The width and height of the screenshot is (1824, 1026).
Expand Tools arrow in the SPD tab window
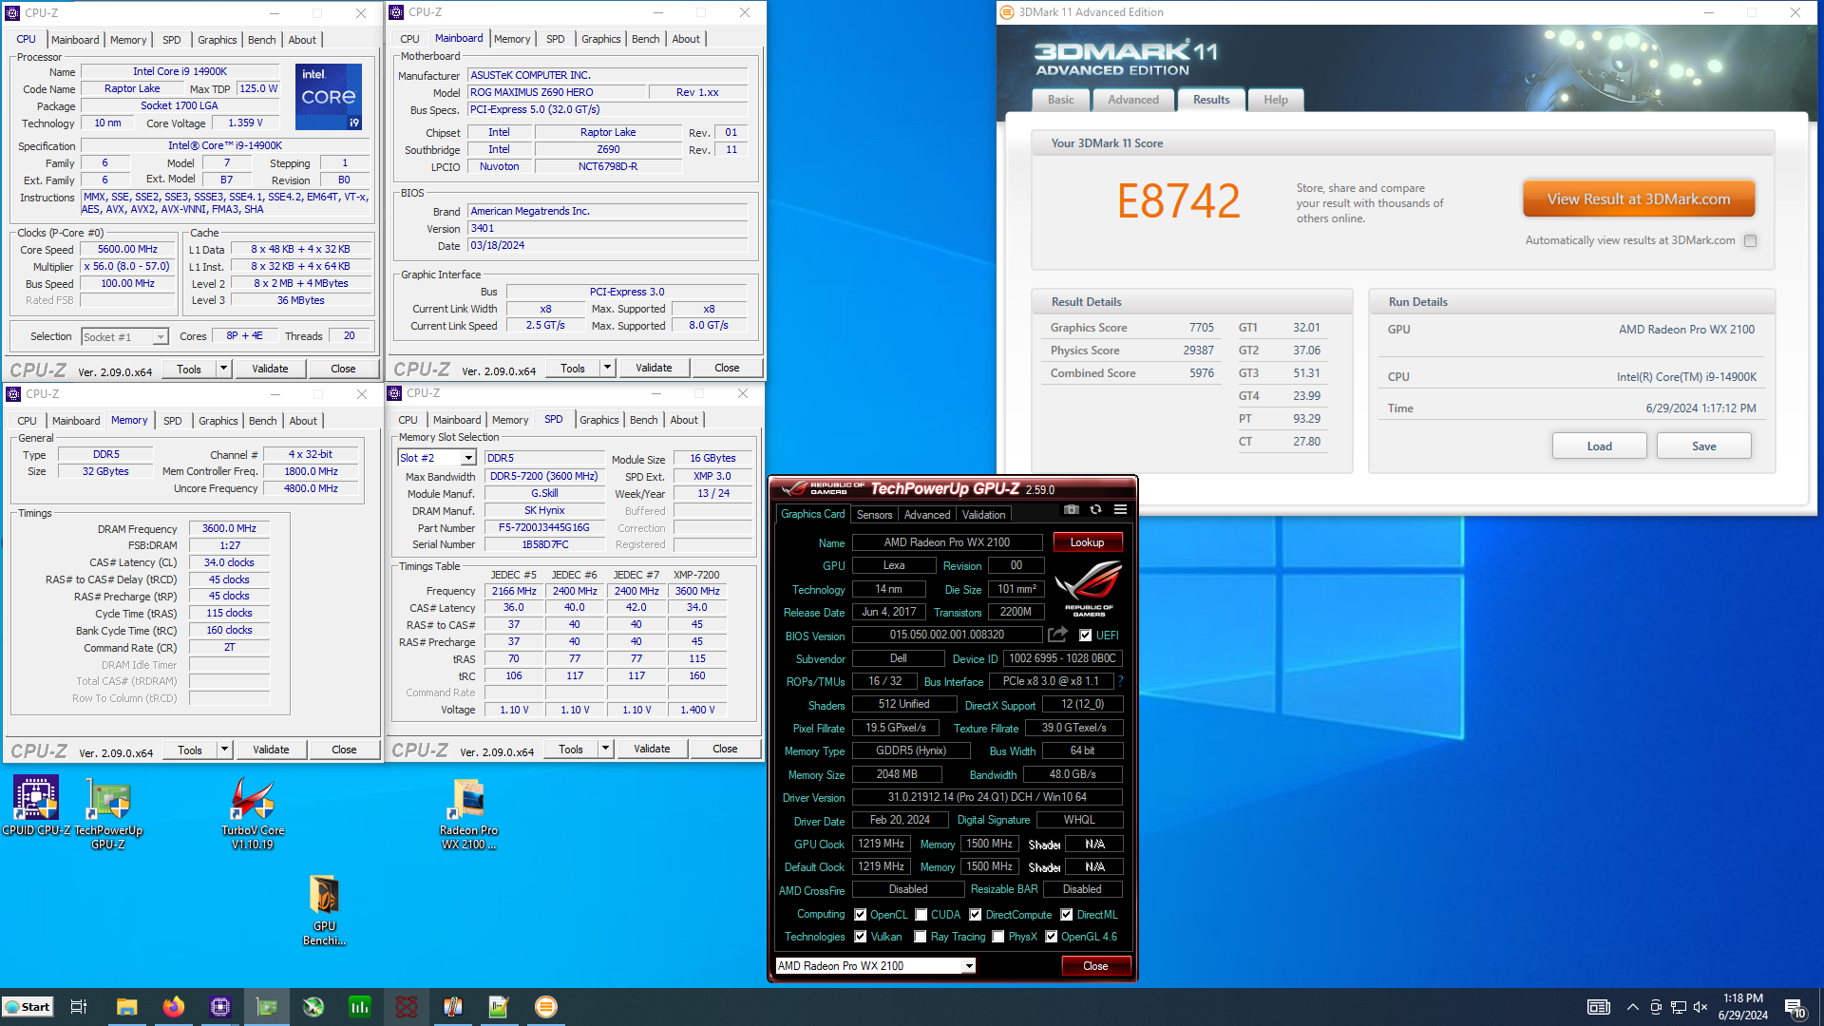[x=605, y=749]
